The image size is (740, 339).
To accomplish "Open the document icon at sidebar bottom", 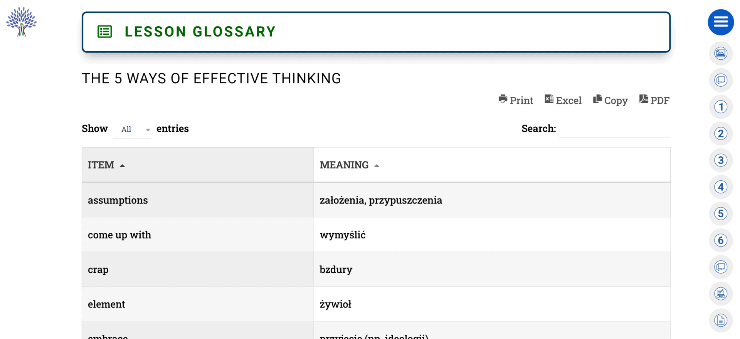I will [721, 320].
